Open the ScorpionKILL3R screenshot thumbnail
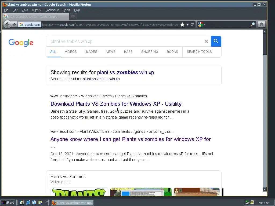This screenshot has height=206, width=275. pos(141,192)
